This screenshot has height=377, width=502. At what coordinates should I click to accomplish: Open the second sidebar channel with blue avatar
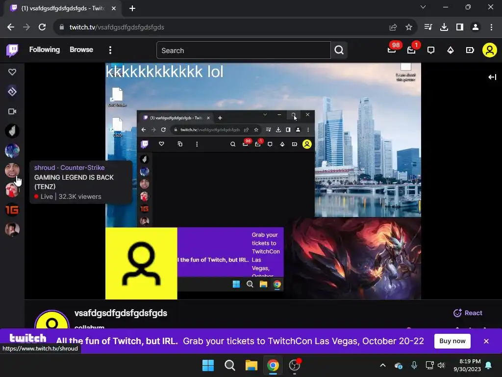12,151
